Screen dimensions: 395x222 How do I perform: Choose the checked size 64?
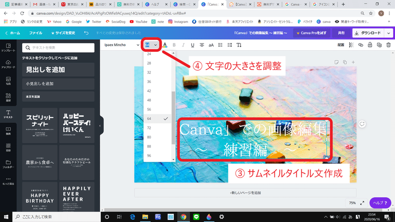point(158,118)
